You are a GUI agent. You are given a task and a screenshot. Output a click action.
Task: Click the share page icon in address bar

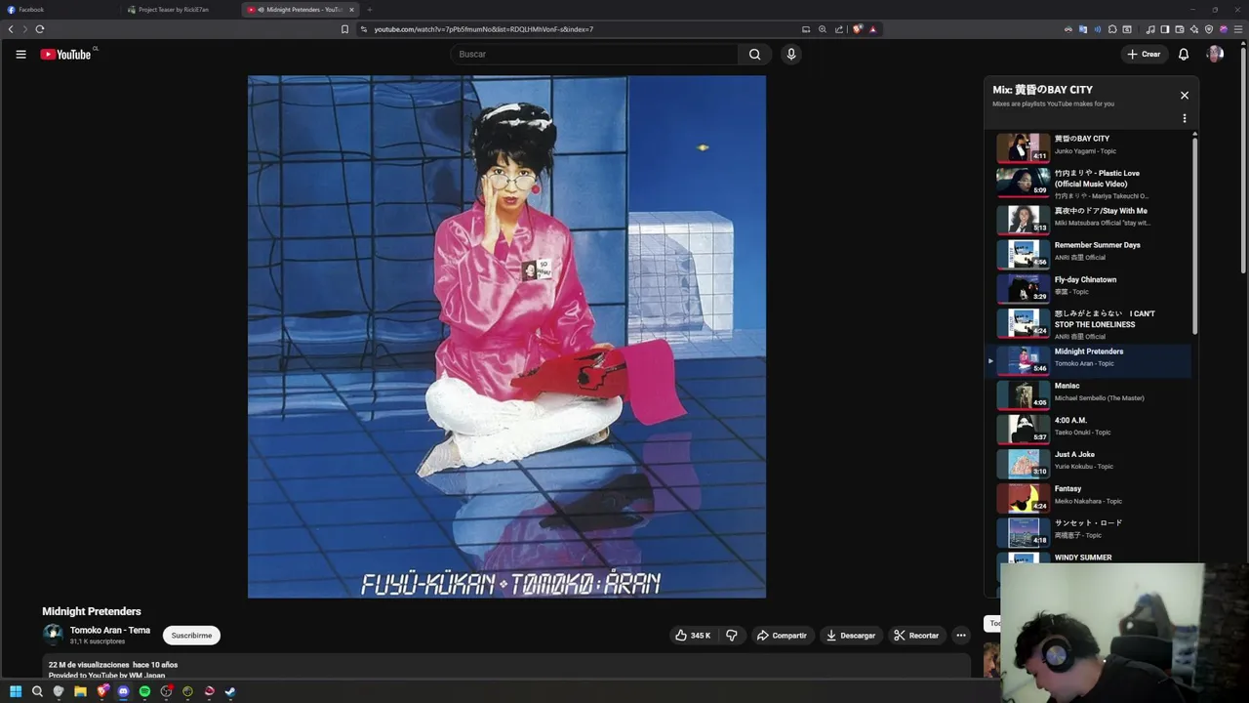point(839,29)
